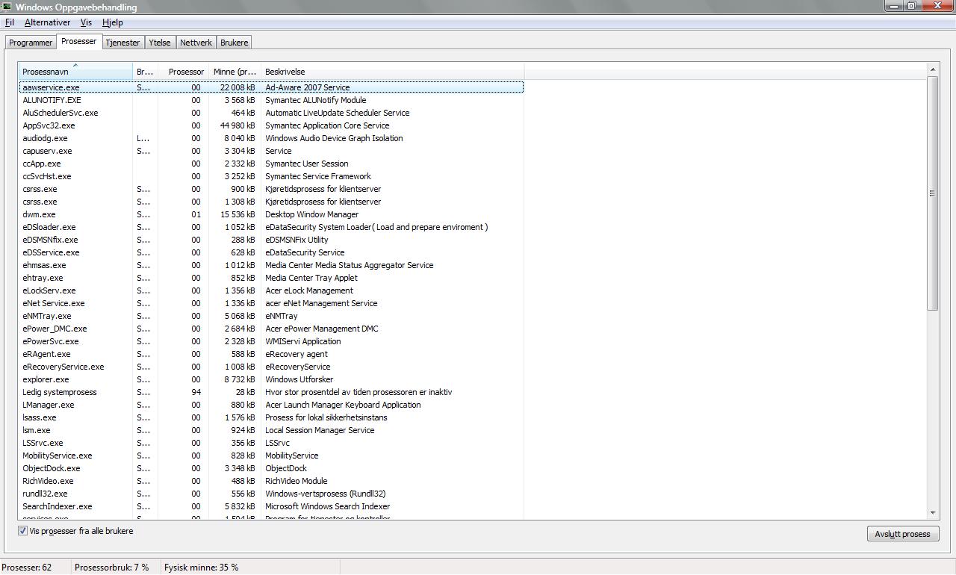Sort by Minne column header
The width and height of the screenshot is (956, 575).
(x=235, y=72)
